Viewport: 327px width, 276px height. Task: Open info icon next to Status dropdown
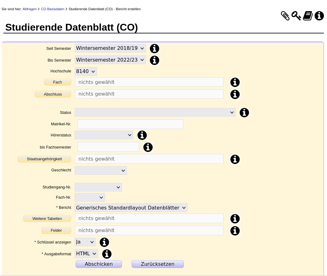(x=244, y=113)
